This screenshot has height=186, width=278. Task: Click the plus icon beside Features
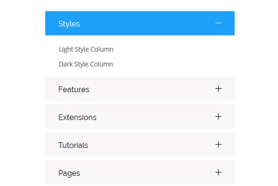[x=219, y=89]
